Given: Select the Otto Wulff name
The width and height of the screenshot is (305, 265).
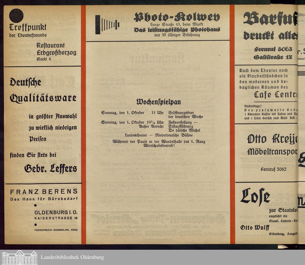Looking at the screenshot, I should 255,227.
